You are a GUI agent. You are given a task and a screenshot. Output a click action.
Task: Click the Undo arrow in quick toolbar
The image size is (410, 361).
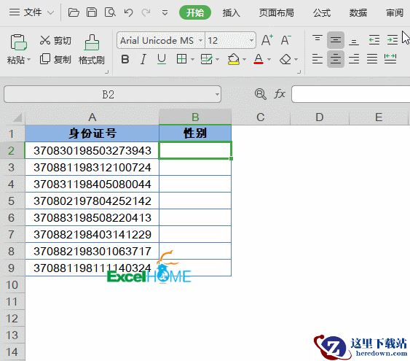pos(128,12)
